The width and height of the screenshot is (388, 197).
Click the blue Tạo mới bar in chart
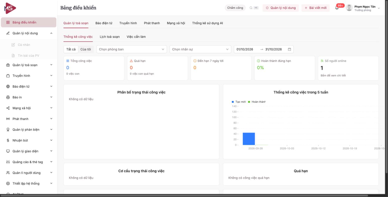click(x=249, y=139)
